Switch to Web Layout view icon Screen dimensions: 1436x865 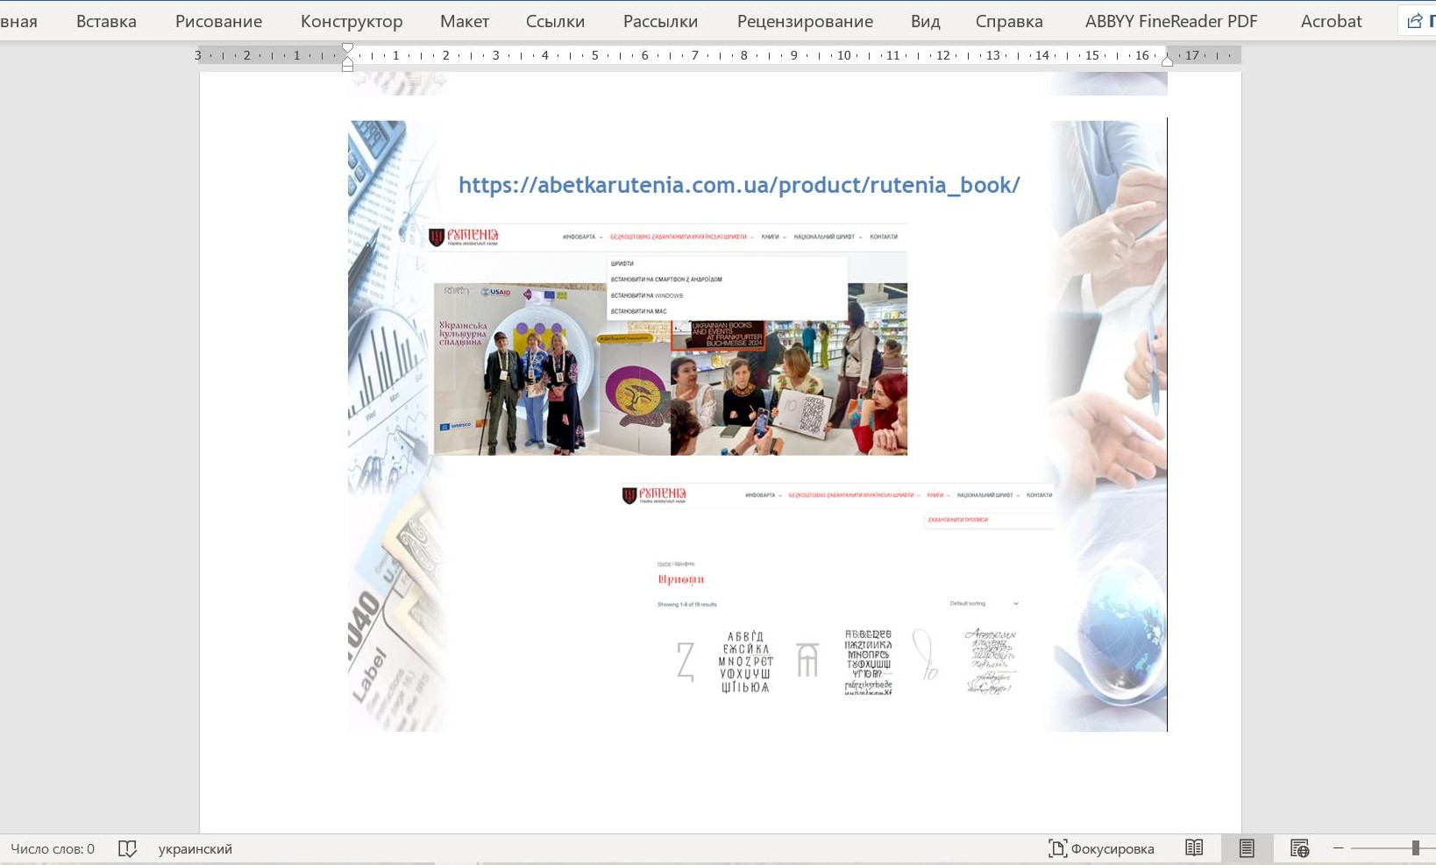1299,848
